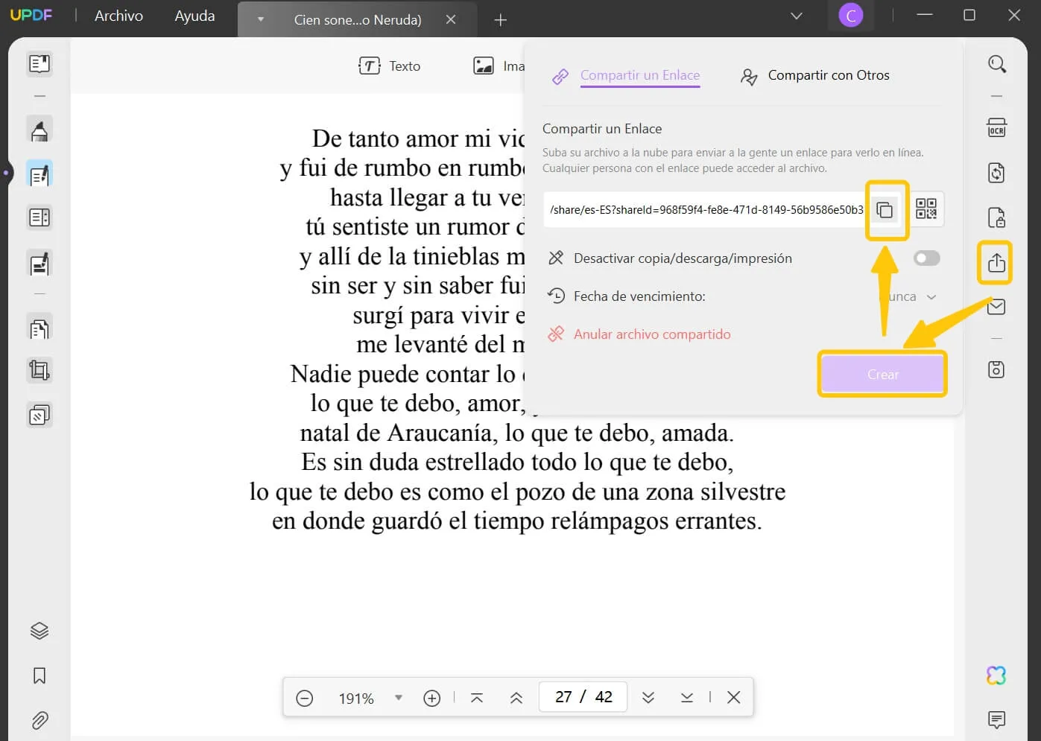Open the tab list dropdown arrow before document tab

click(261, 19)
